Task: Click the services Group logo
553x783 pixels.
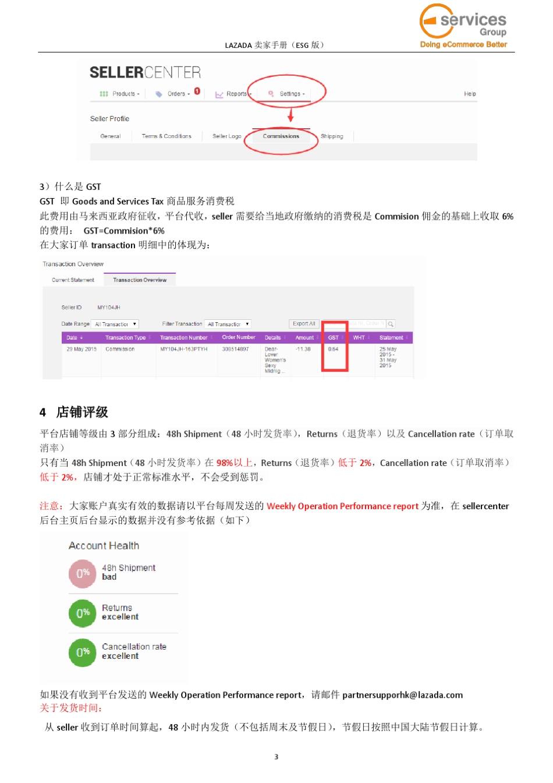Action: [x=464, y=26]
